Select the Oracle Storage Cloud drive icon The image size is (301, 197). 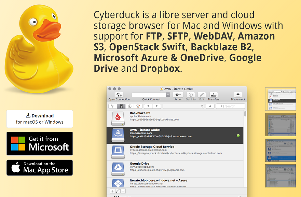(118, 152)
